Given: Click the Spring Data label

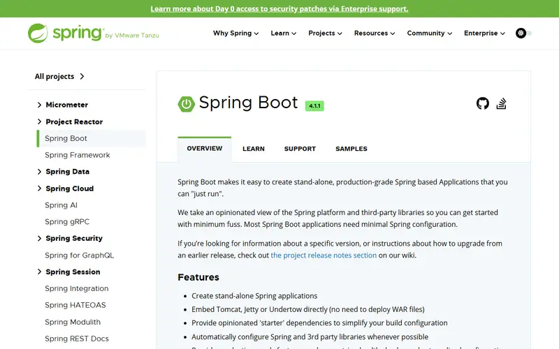Looking at the screenshot, I should click(x=67, y=172).
